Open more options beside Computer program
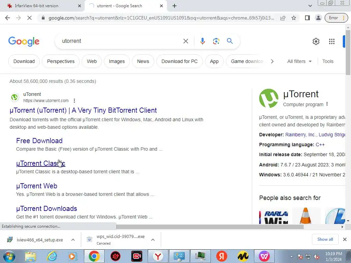This screenshot has width=351, height=263. [x=327, y=104]
